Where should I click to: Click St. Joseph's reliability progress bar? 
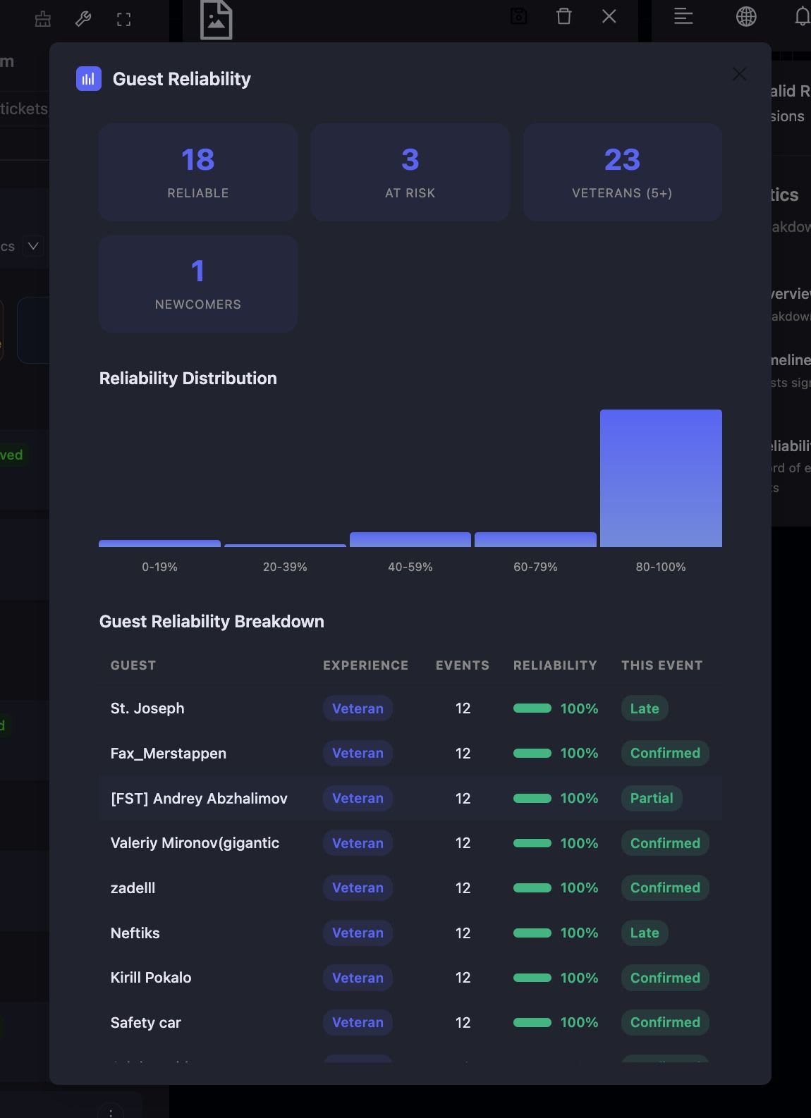pyautogui.click(x=532, y=708)
